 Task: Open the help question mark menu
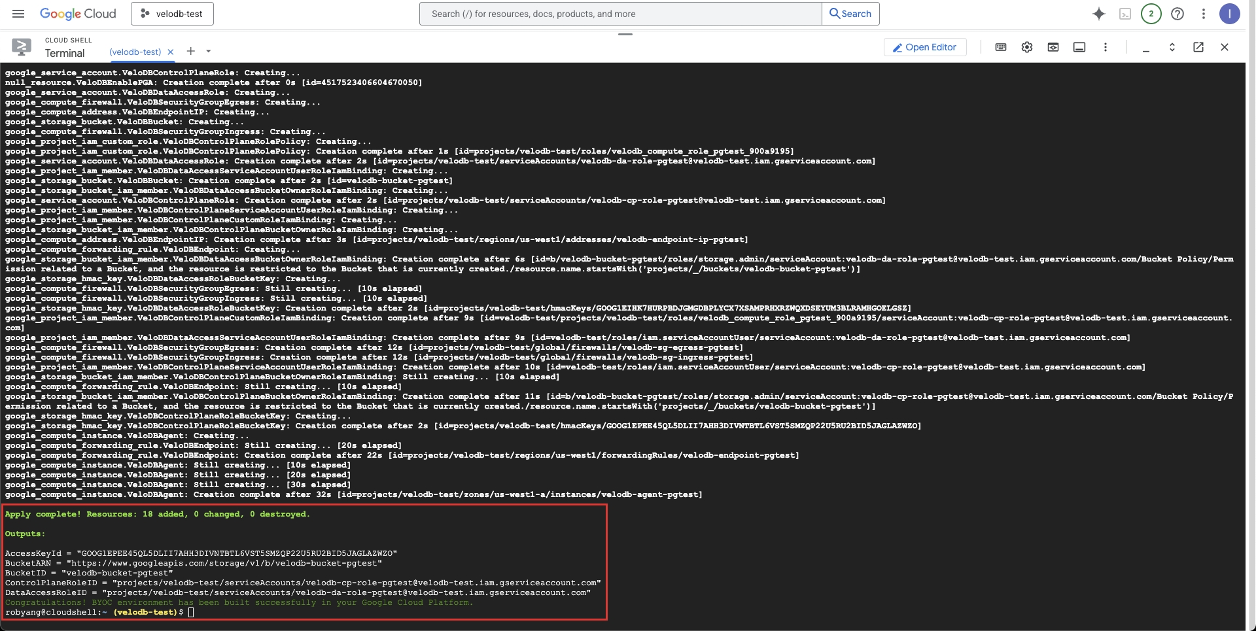pyautogui.click(x=1177, y=14)
